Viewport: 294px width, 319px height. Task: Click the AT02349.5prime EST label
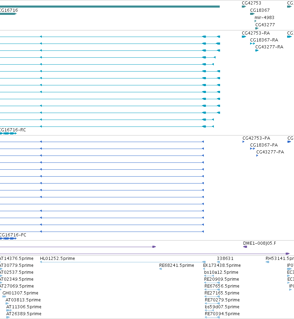tap(17, 279)
